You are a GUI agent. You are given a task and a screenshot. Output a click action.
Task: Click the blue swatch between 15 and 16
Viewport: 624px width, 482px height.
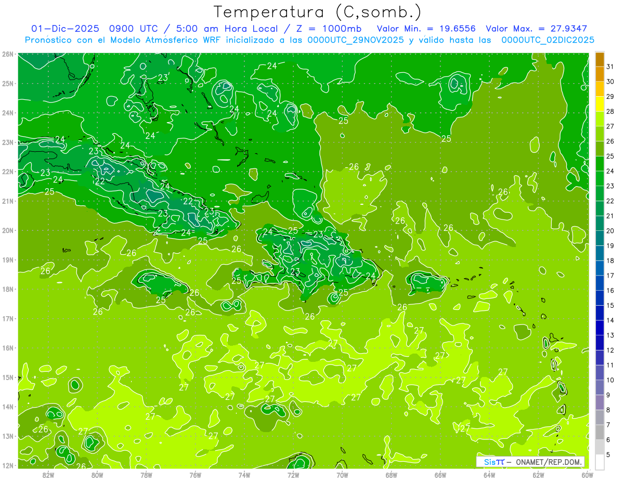[600, 298]
